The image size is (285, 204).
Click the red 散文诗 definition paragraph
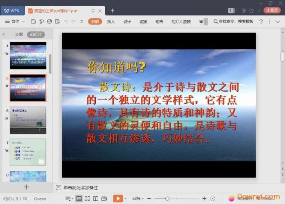(162, 113)
